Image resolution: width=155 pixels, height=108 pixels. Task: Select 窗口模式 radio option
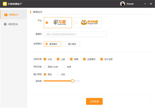(x=66, y=44)
